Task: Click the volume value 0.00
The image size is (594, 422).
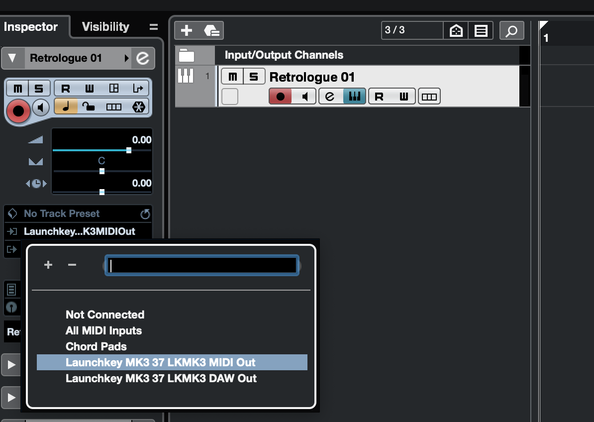Action: pyautogui.click(x=142, y=140)
